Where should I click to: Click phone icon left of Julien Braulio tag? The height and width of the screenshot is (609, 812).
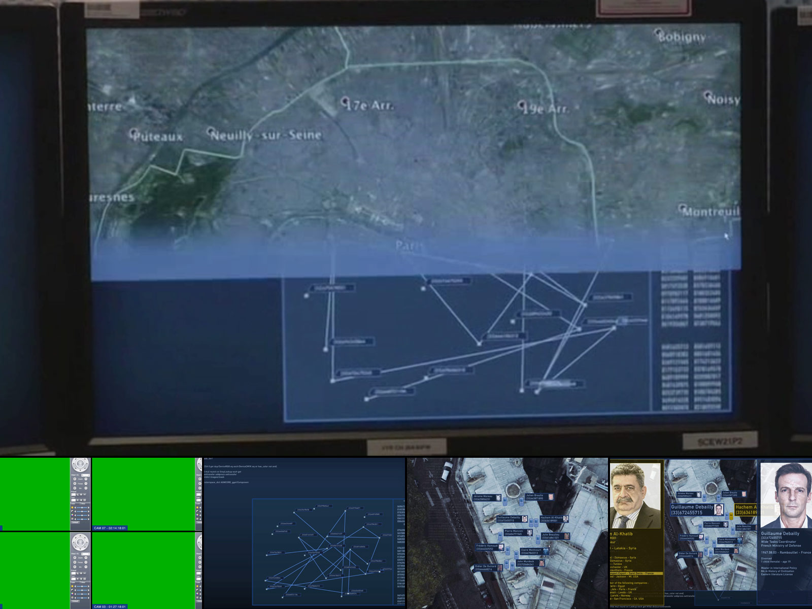(521, 501)
